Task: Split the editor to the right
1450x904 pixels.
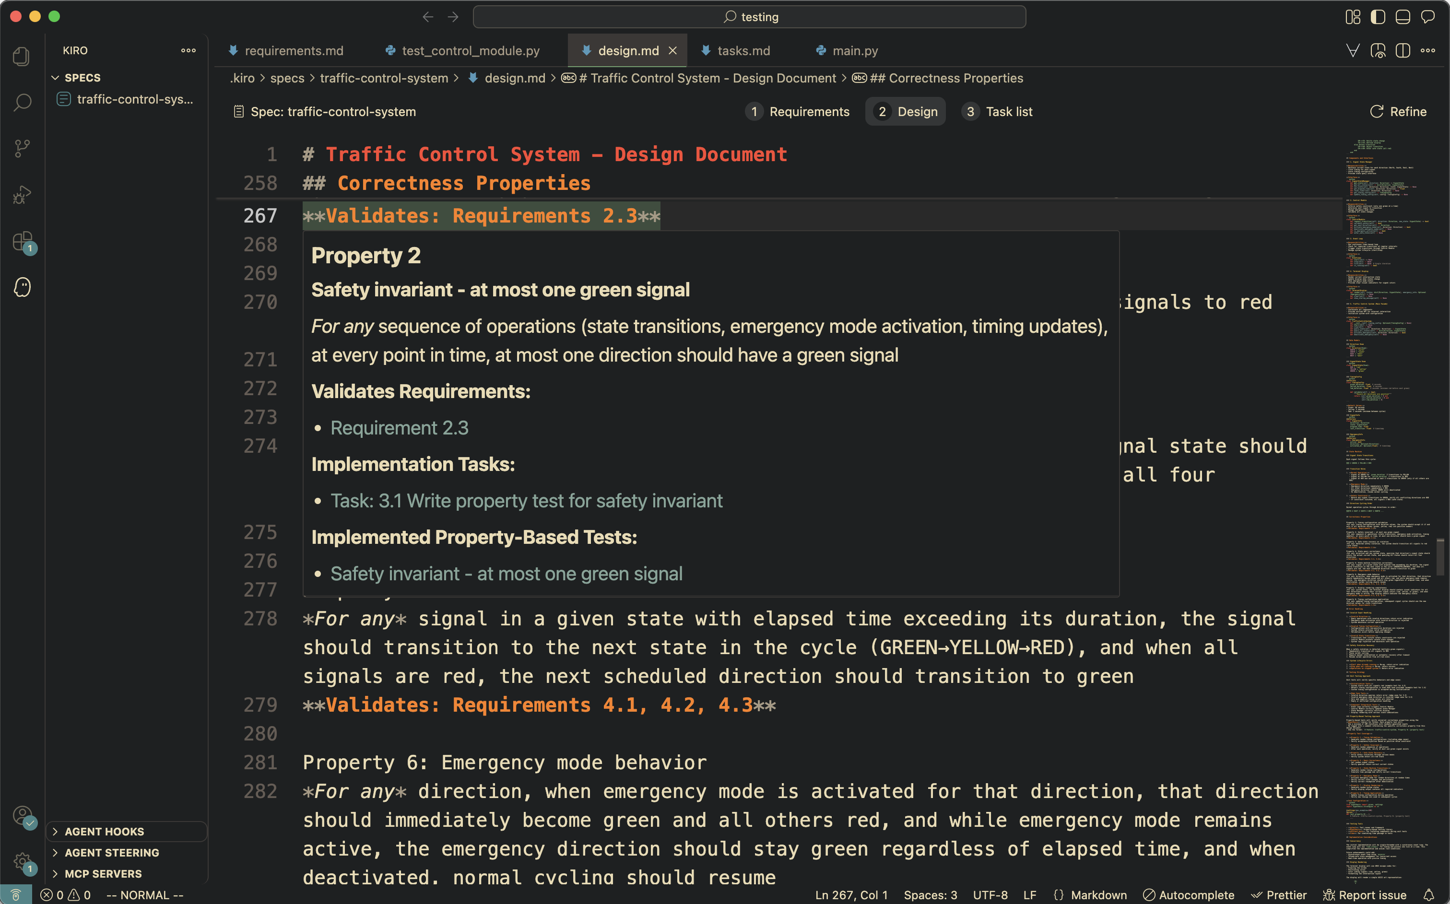Action: pos(1403,51)
